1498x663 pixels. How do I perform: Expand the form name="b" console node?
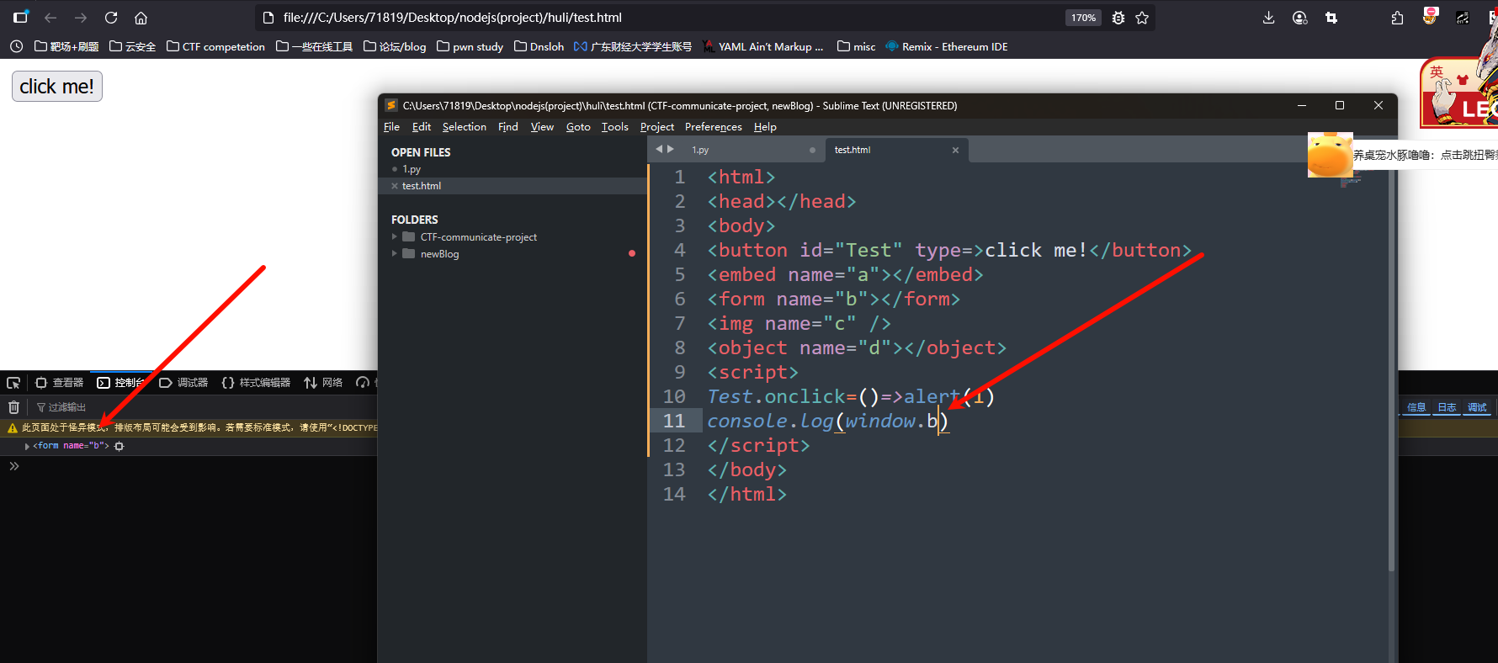[x=27, y=446]
